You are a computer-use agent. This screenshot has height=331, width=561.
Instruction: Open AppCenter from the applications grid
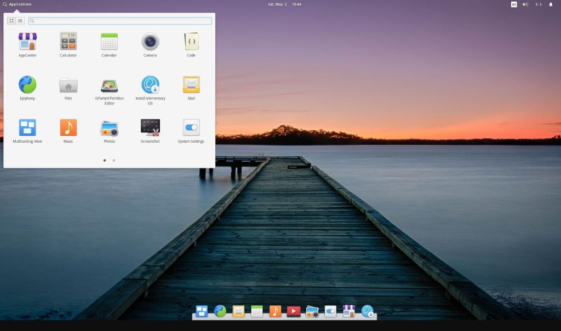tap(27, 42)
